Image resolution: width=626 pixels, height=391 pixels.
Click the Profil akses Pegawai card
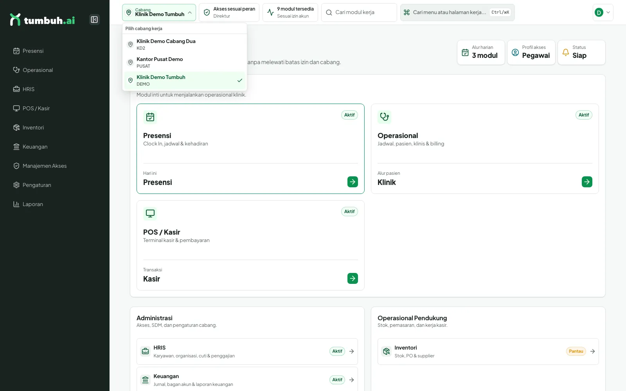click(531, 52)
